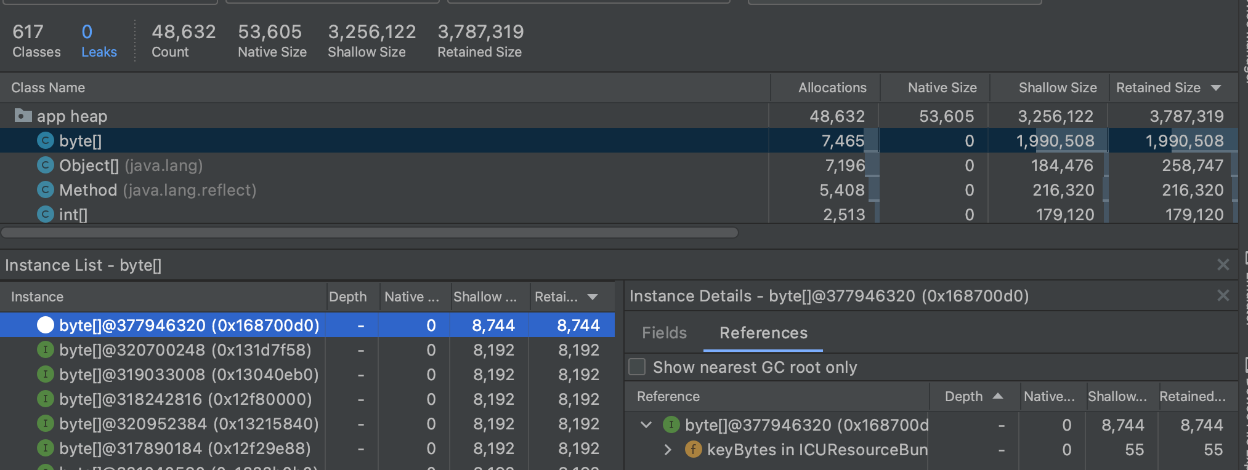Close the Instance Details panel
The width and height of the screenshot is (1248, 470).
pos(1223,296)
